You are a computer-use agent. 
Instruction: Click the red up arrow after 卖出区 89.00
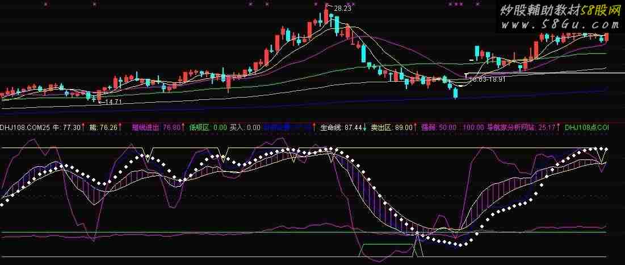tap(415, 128)
